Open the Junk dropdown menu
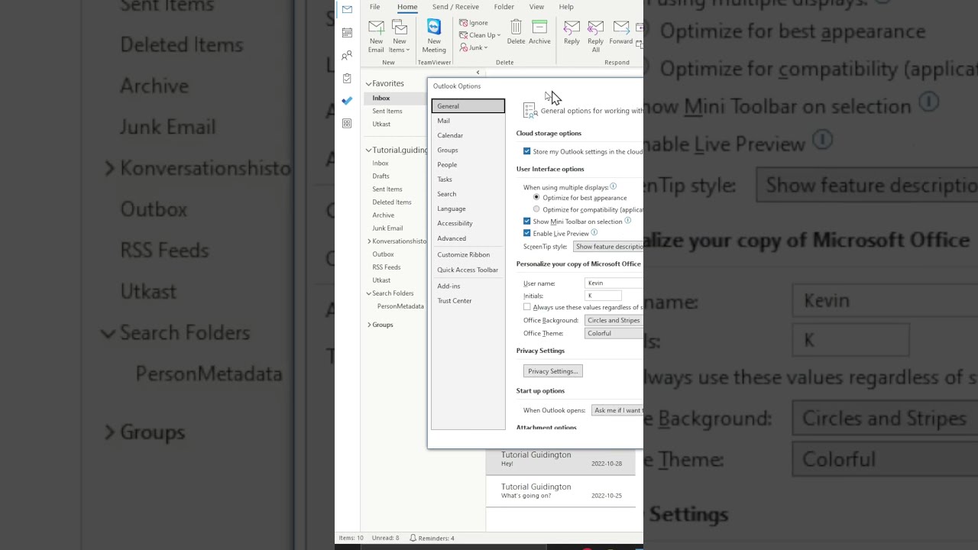Image resolution: width=978 pixels, height=550 pixels. click(x=474, y=47)
